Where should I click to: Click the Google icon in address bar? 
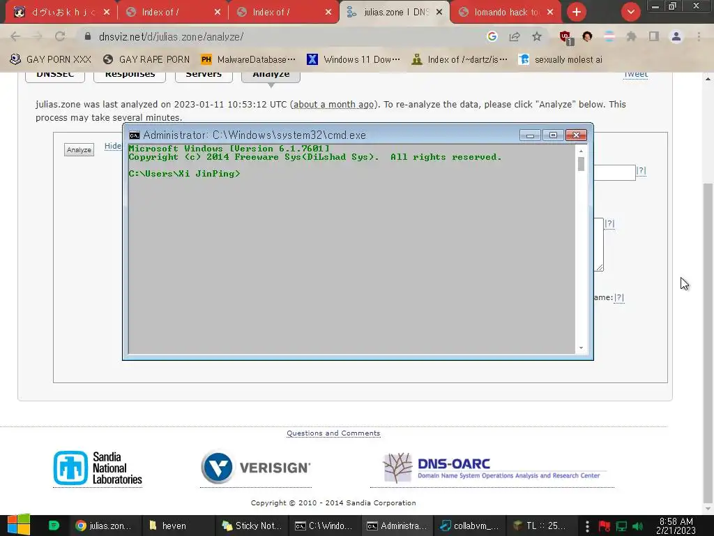point(492,36)
